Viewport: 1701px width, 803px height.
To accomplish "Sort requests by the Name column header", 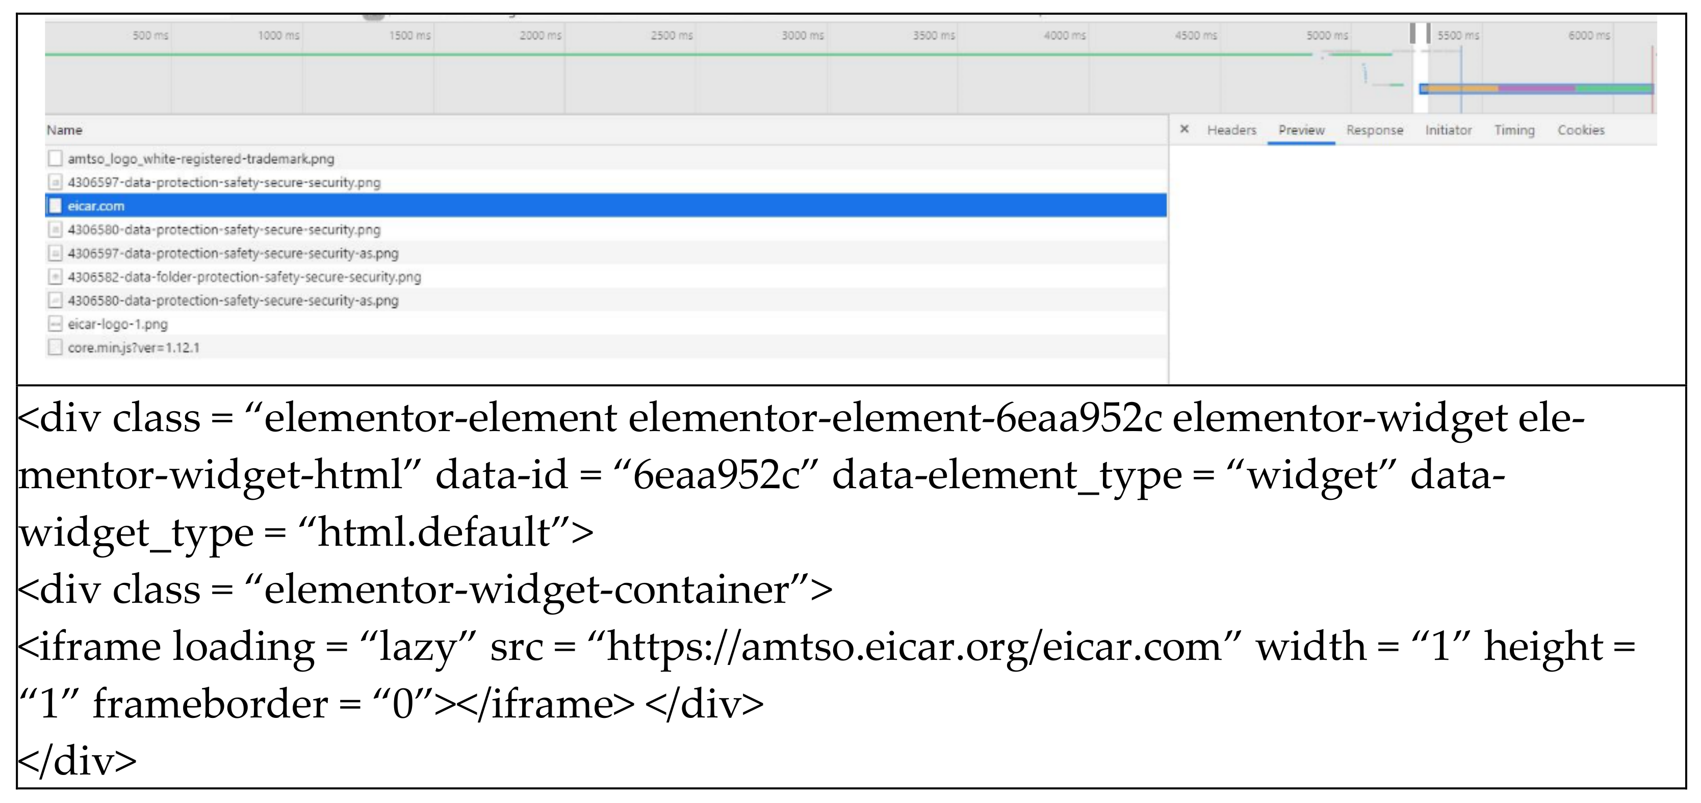I will pos(65,130).
